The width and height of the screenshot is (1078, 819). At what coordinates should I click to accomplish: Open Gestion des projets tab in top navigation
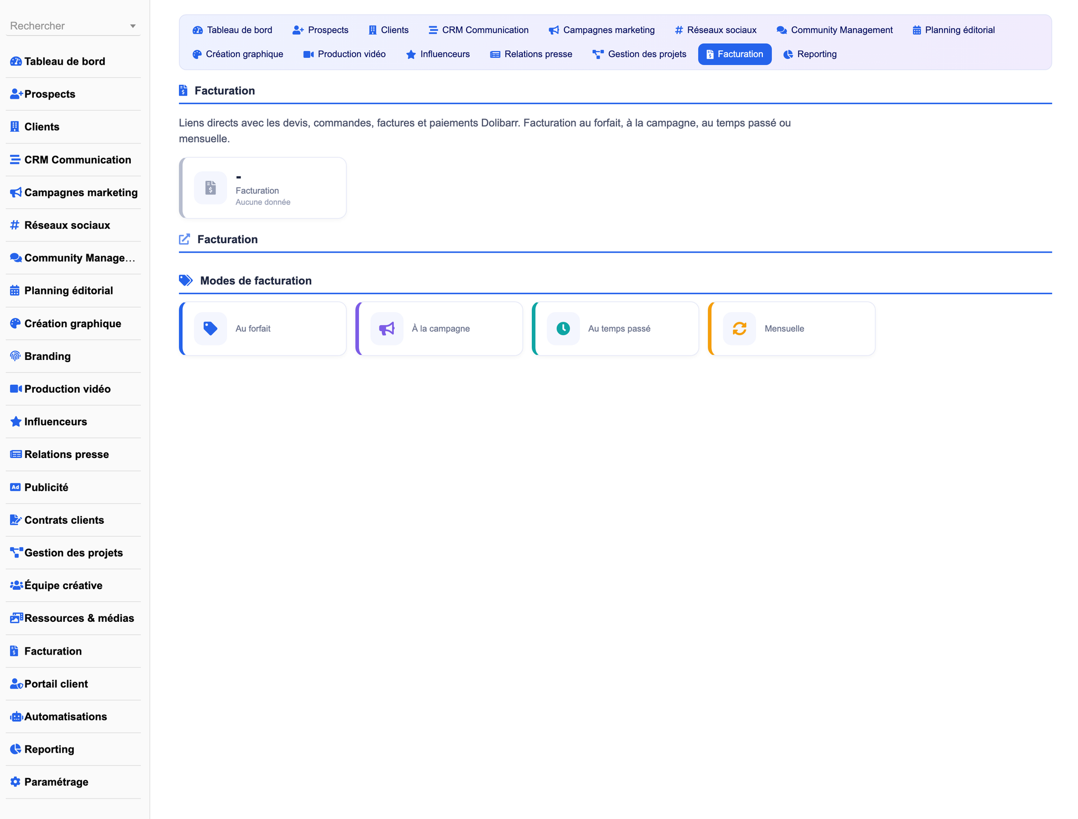(x=639, y=54)
